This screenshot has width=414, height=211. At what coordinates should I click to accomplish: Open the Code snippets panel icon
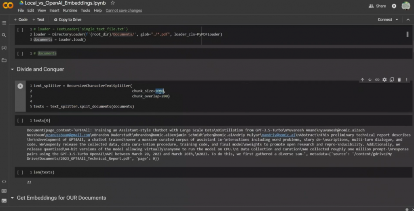pyautogui.click(x=4, y=181)
